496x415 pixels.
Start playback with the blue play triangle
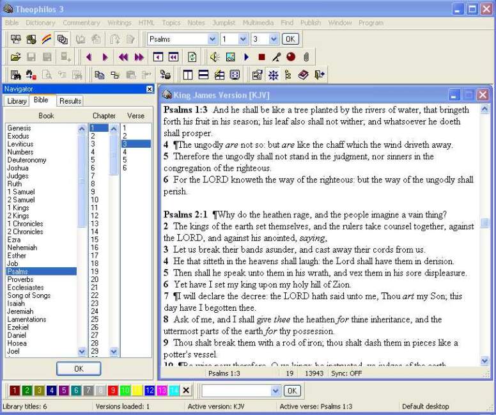coord(247,57)
